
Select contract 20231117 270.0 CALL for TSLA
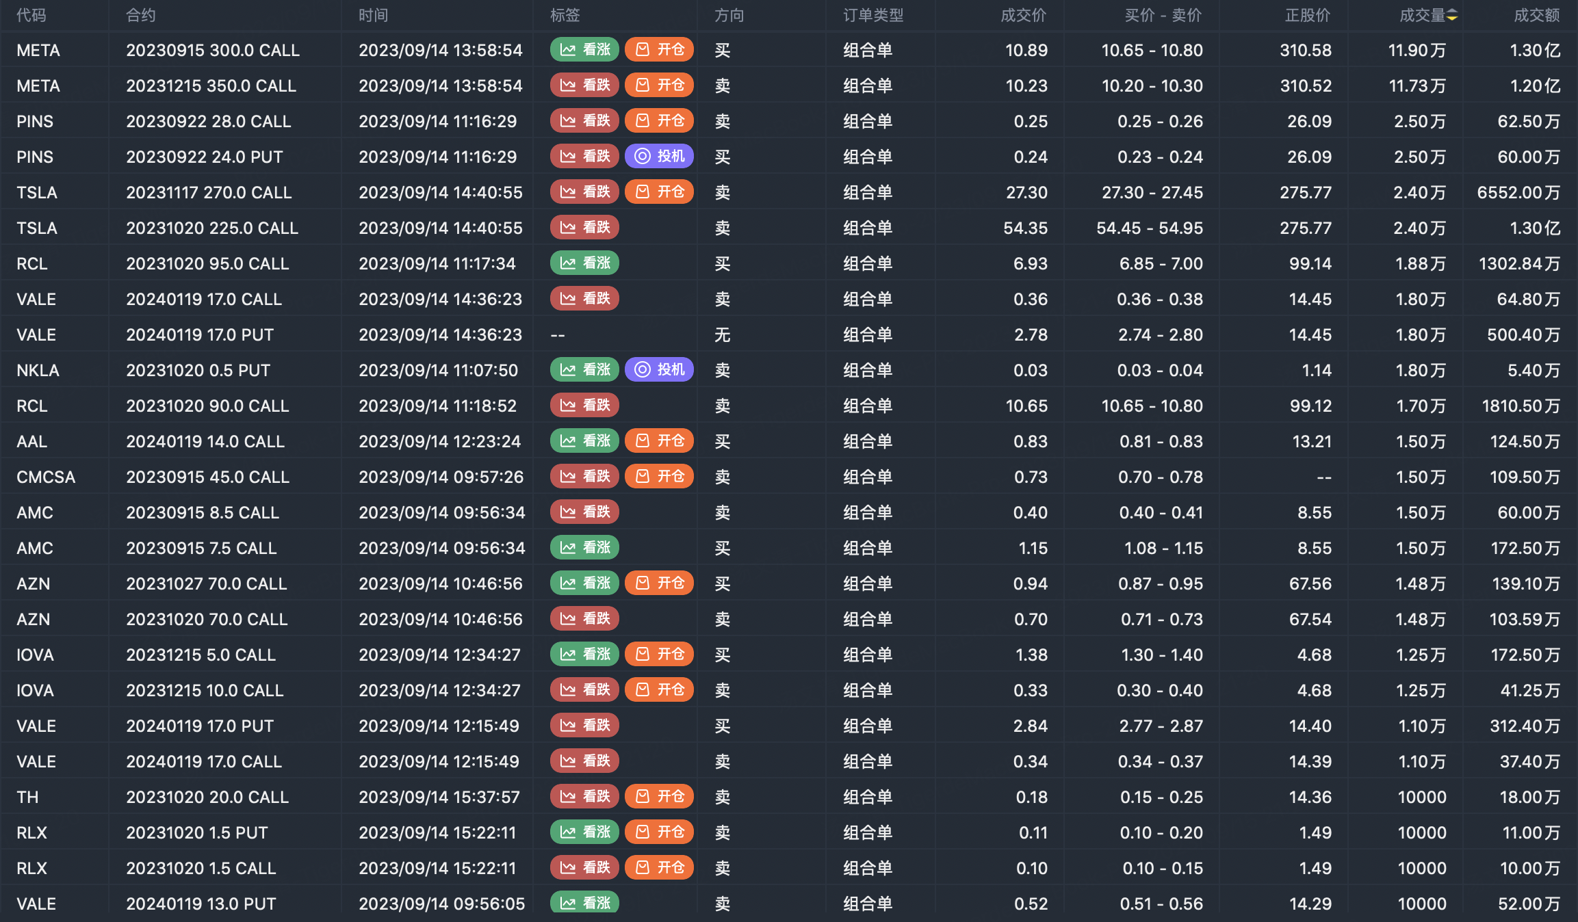209,192
